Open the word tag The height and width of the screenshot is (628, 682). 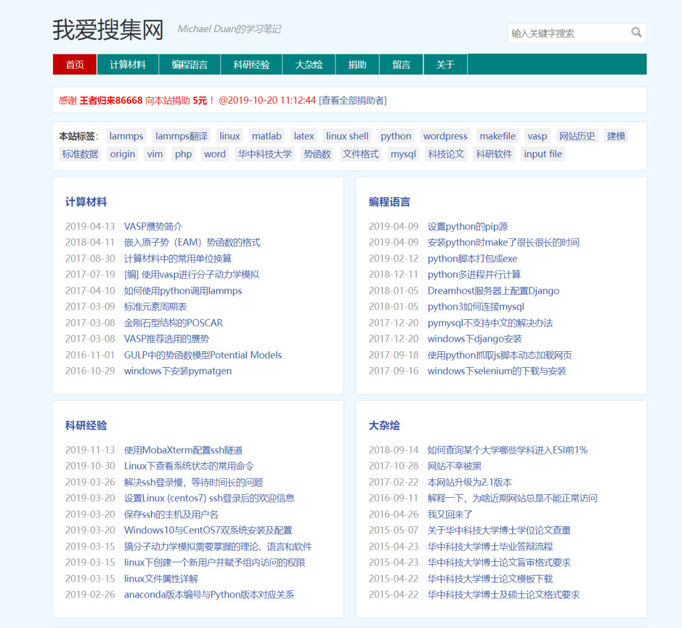point(215,154)
